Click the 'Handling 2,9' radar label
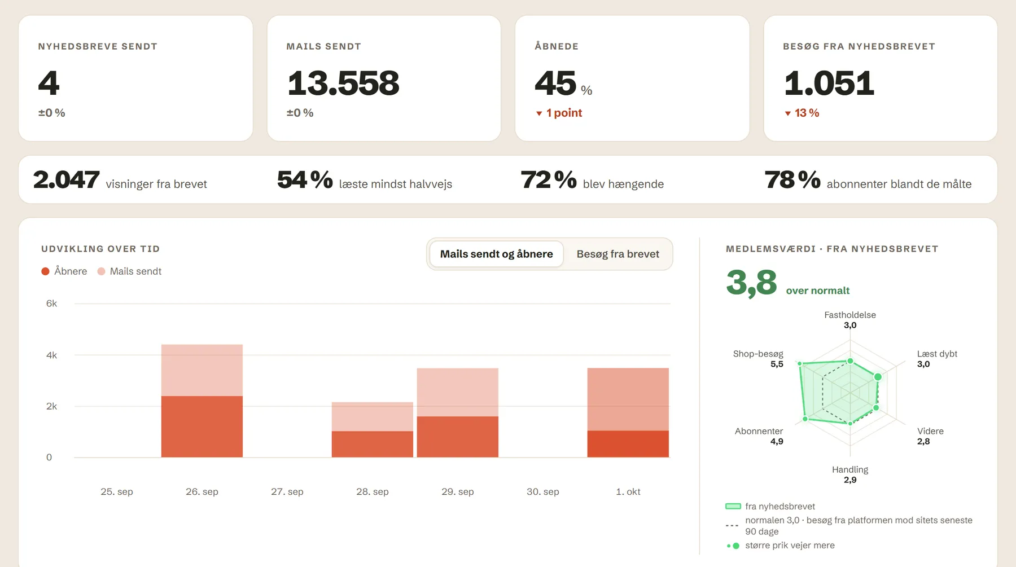This screenshot has width=1016, height=567. pyautogui.click(x=850, y=474)
